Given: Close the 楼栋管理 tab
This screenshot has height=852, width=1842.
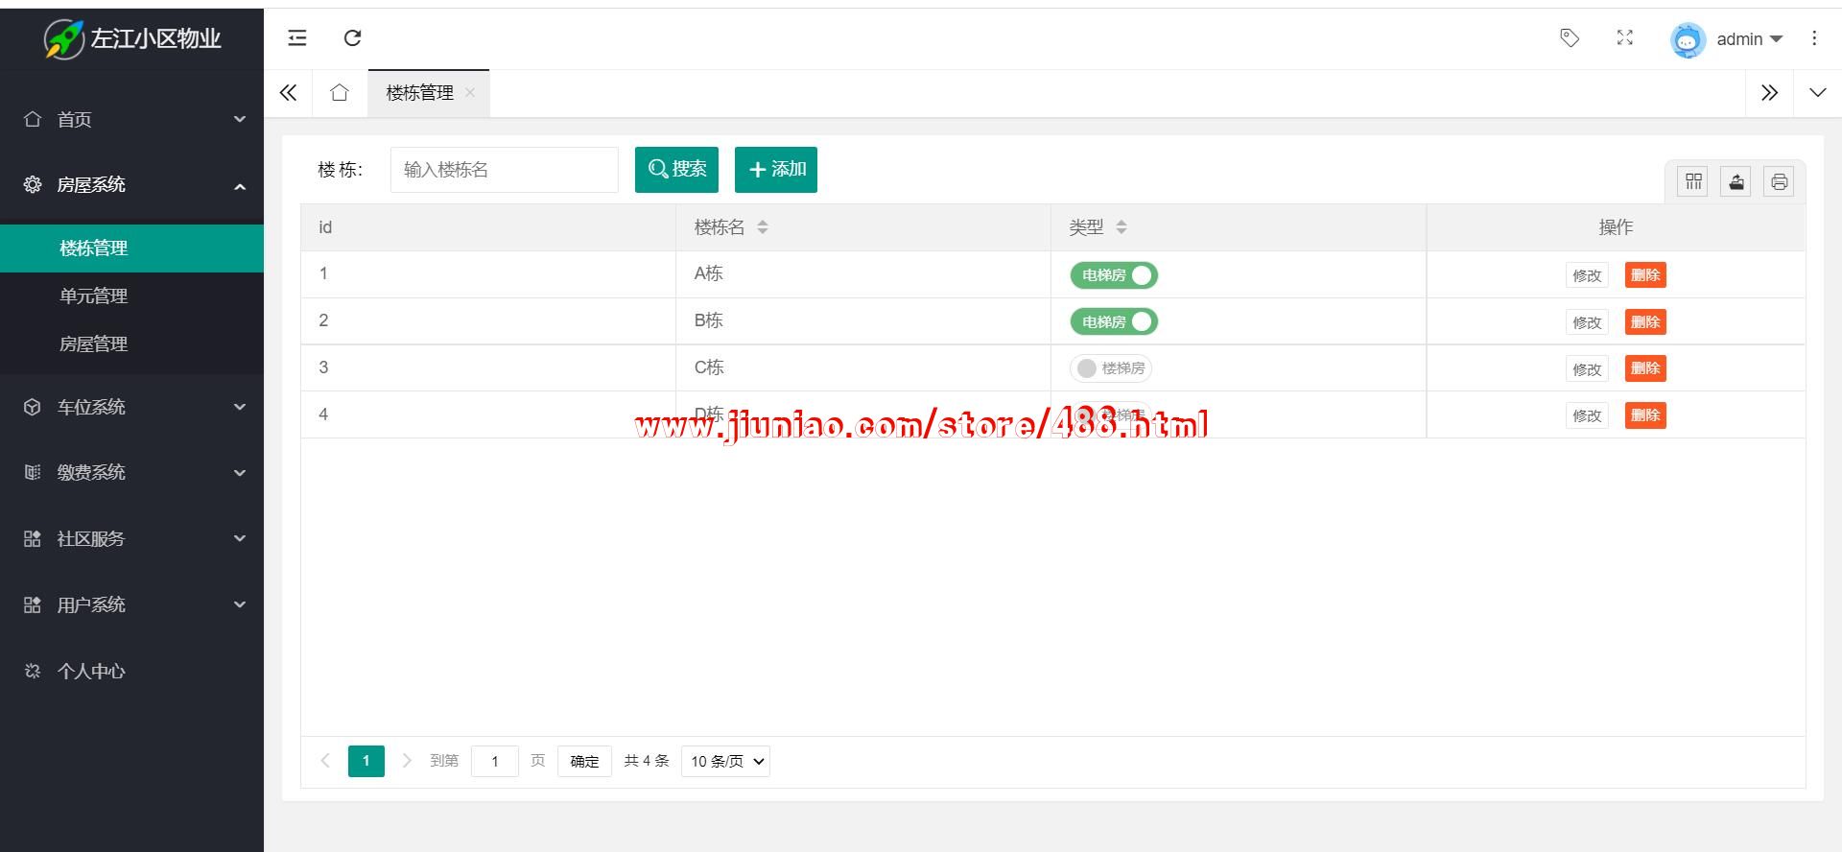Looking at the screenshot, I should [470, 93].
